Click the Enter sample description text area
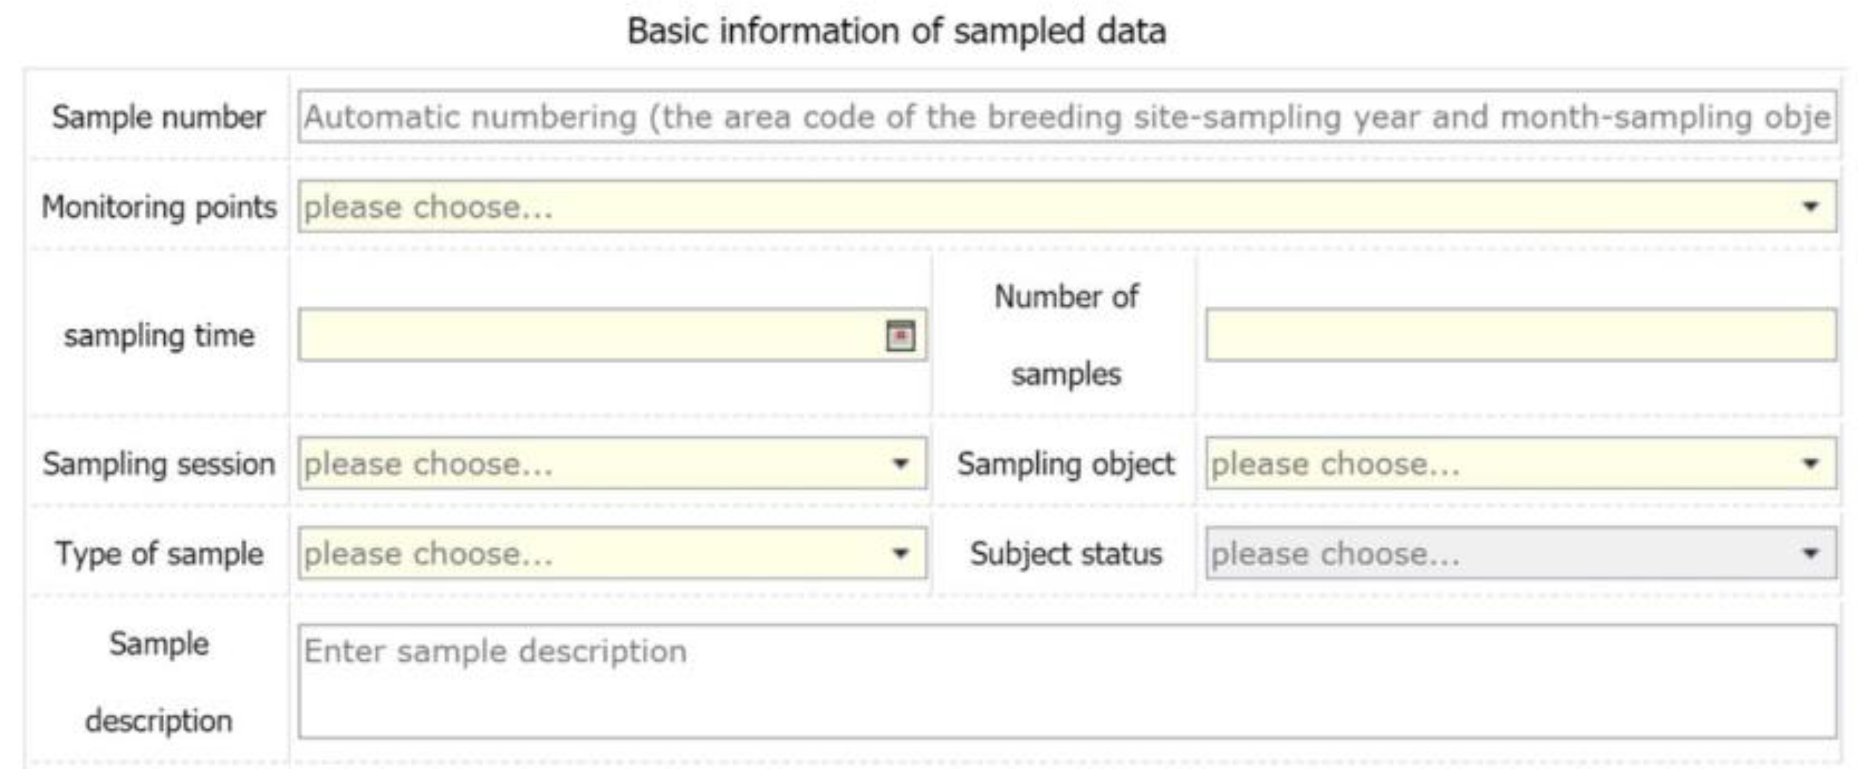Viewport: 1860px width, 779px height. point(1066,682)
